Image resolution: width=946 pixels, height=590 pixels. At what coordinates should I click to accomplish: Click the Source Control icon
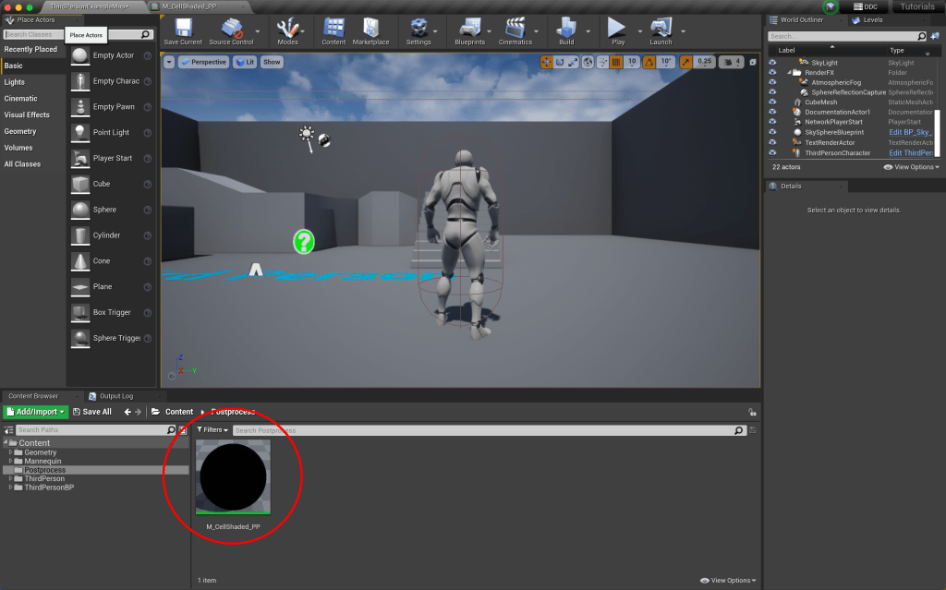(231, 29)
